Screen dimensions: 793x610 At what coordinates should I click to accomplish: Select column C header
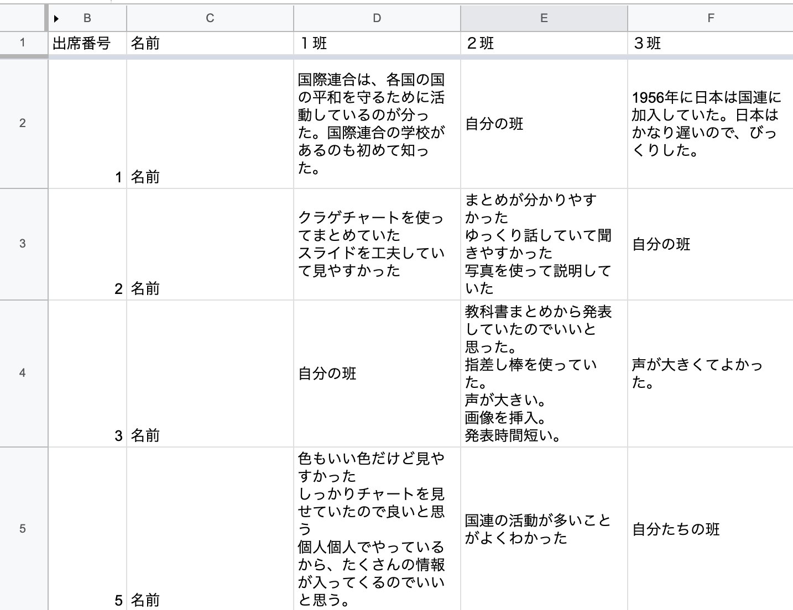(210, 18)
